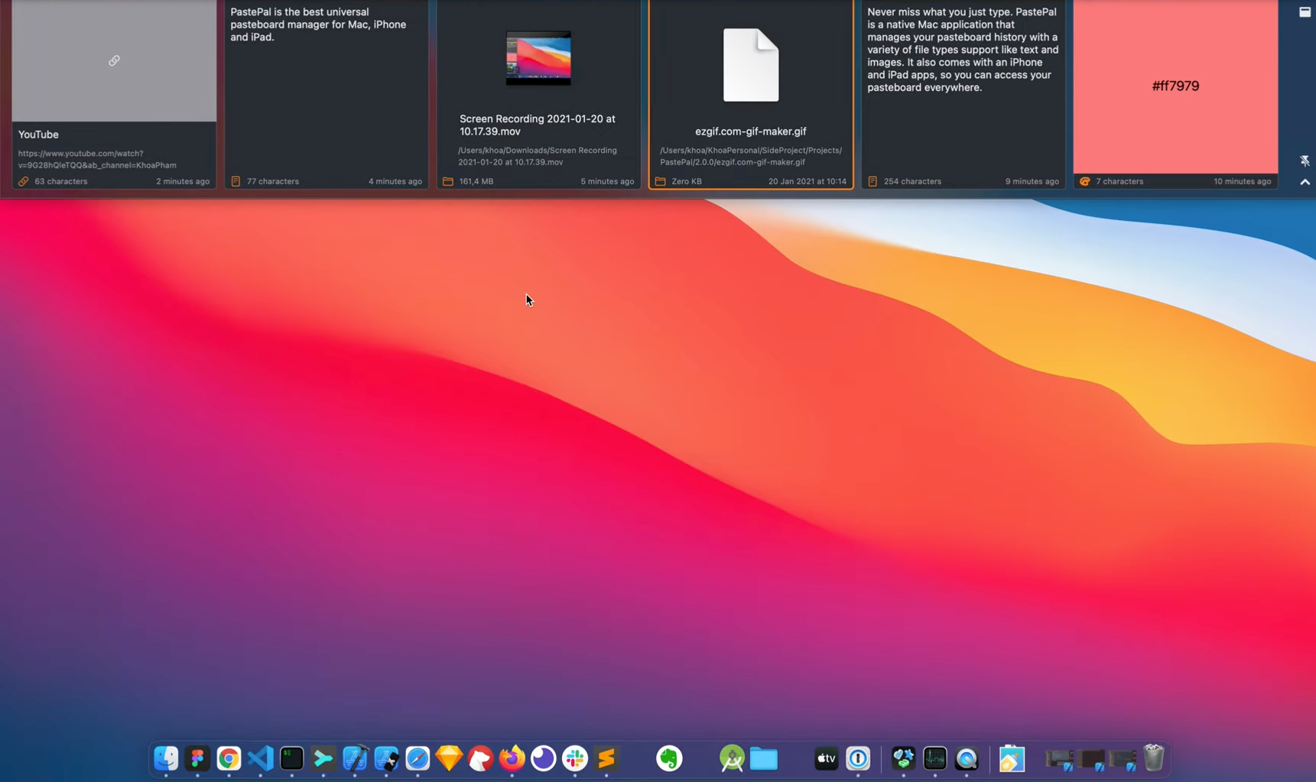The image size is (1316, 782).
Task: Open Activity Monitor from the Dock
Action: click(x=934, y=758)
